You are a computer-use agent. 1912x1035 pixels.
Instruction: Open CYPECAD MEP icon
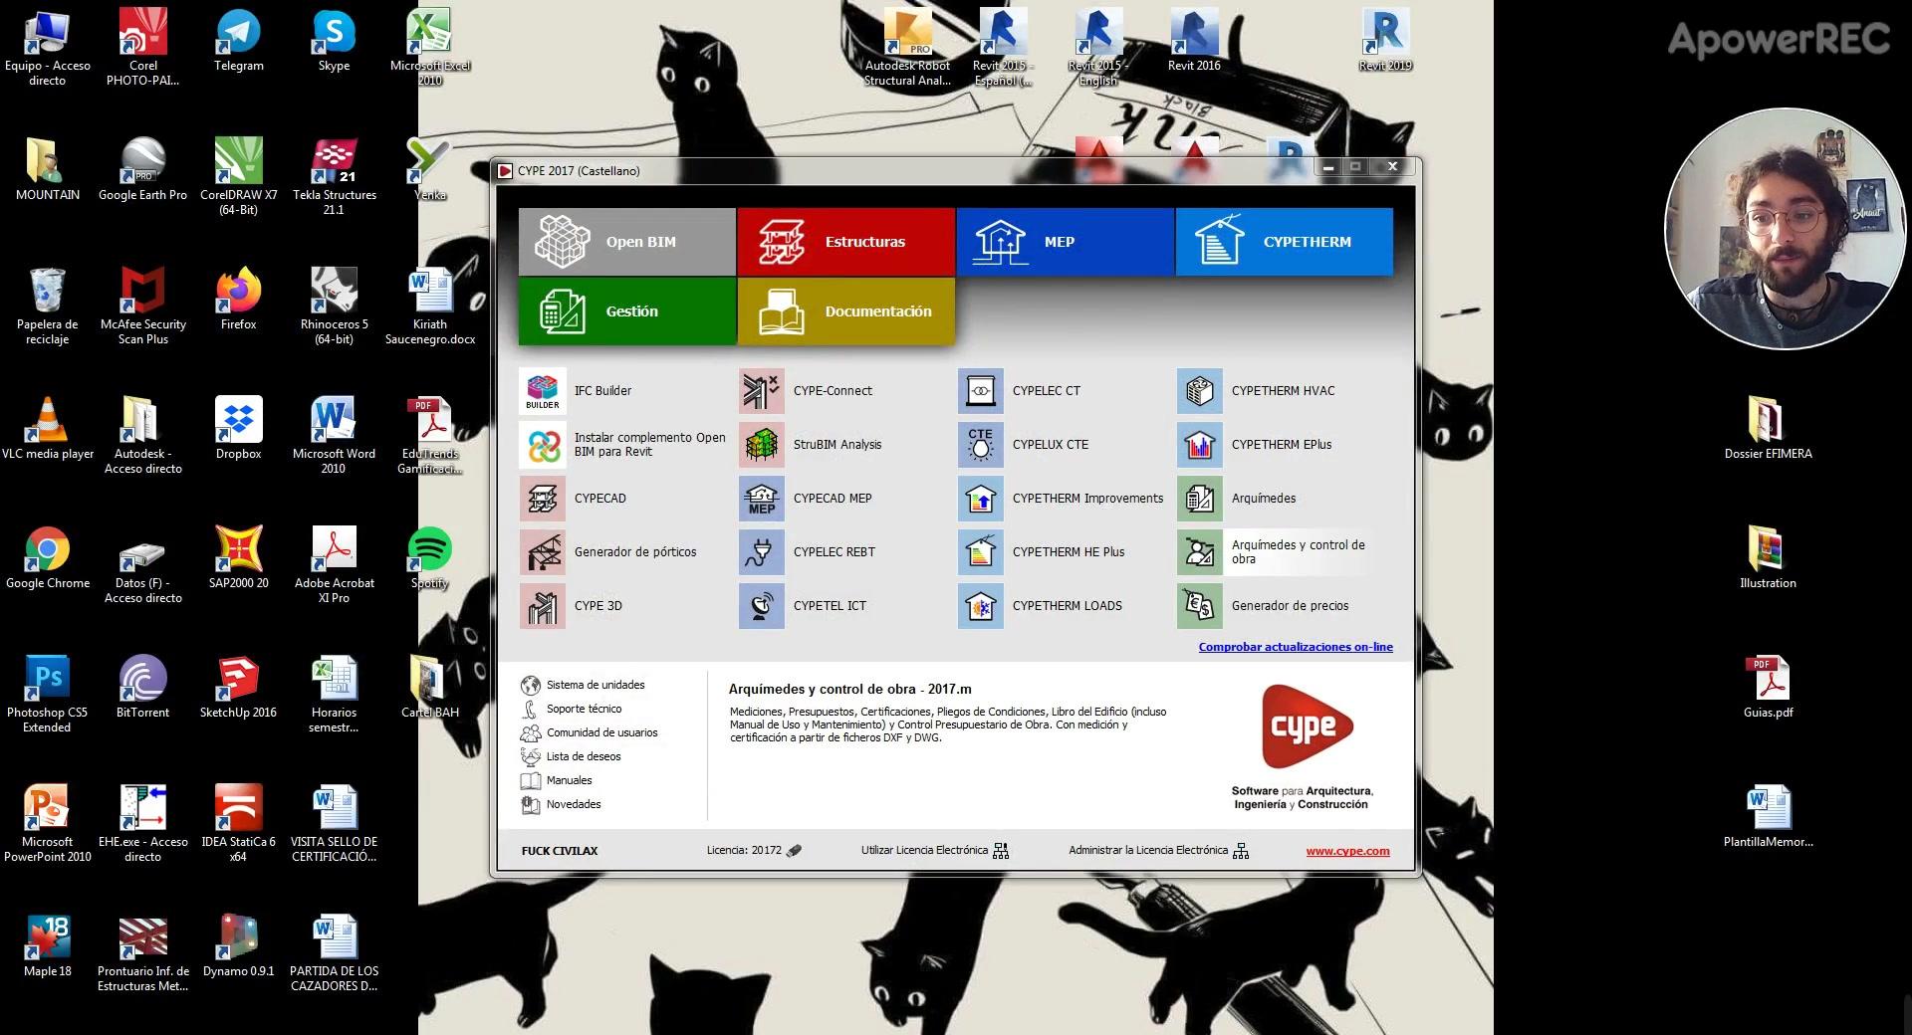pos(762,499)
